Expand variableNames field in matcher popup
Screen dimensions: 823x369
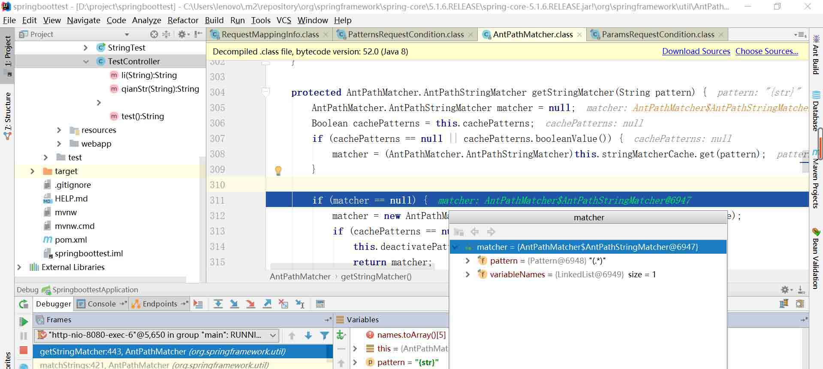pyautogui.click(x=468, y=274)
